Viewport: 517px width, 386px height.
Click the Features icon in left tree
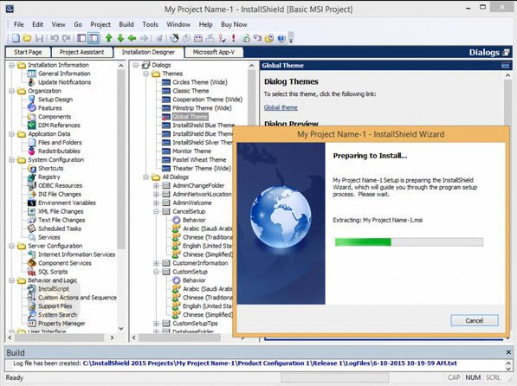click(x=32, y=108)
